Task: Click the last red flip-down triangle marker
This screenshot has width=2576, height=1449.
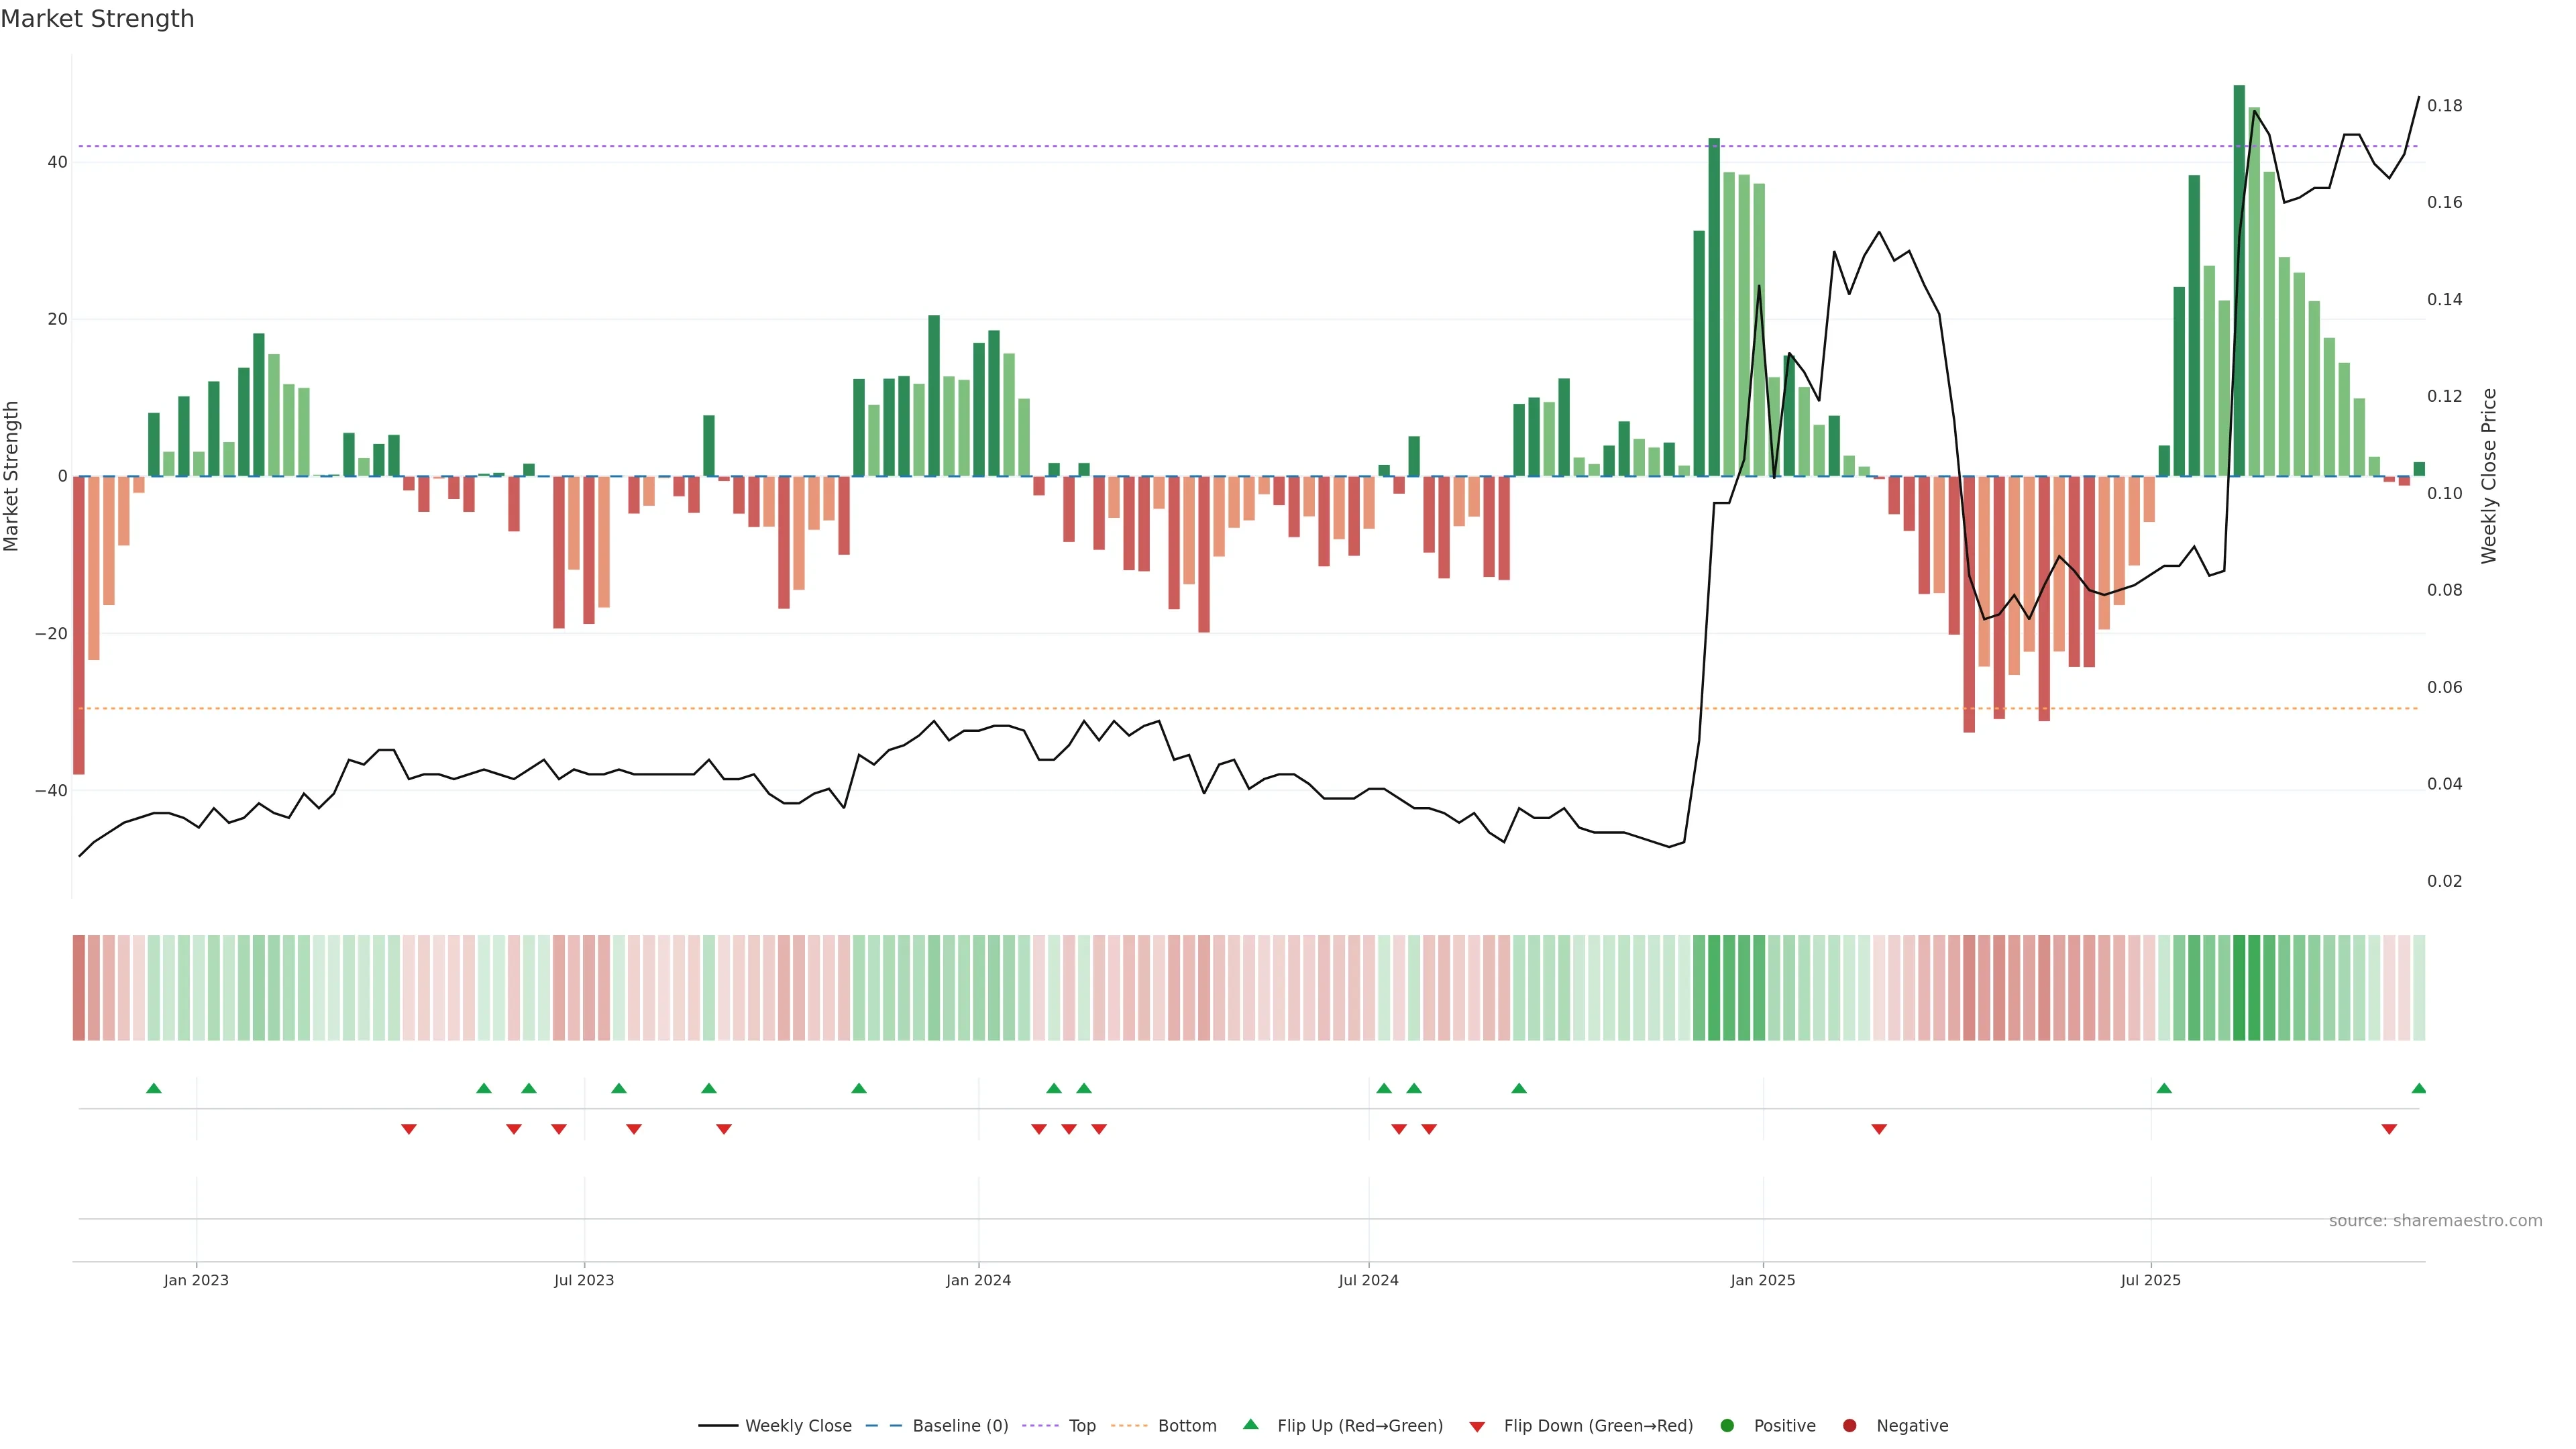Action: point(2389,1129)
